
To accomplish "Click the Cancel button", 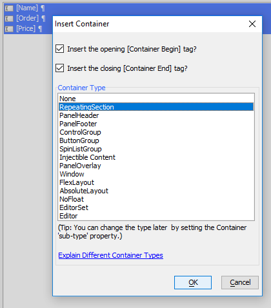I will point(240,282).
